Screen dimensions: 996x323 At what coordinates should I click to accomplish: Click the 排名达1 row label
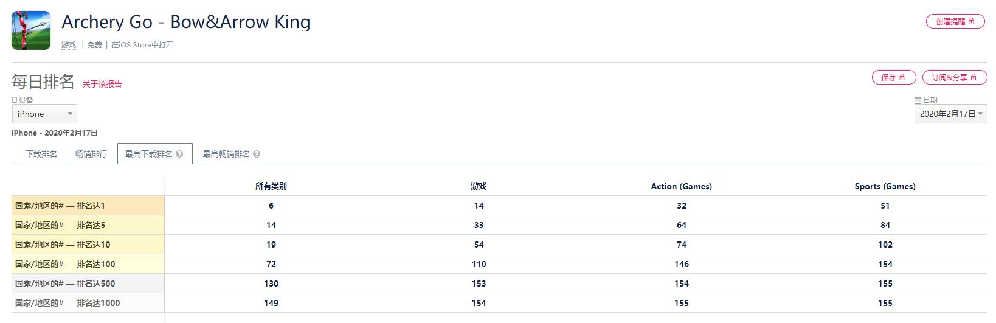(60, 206)
